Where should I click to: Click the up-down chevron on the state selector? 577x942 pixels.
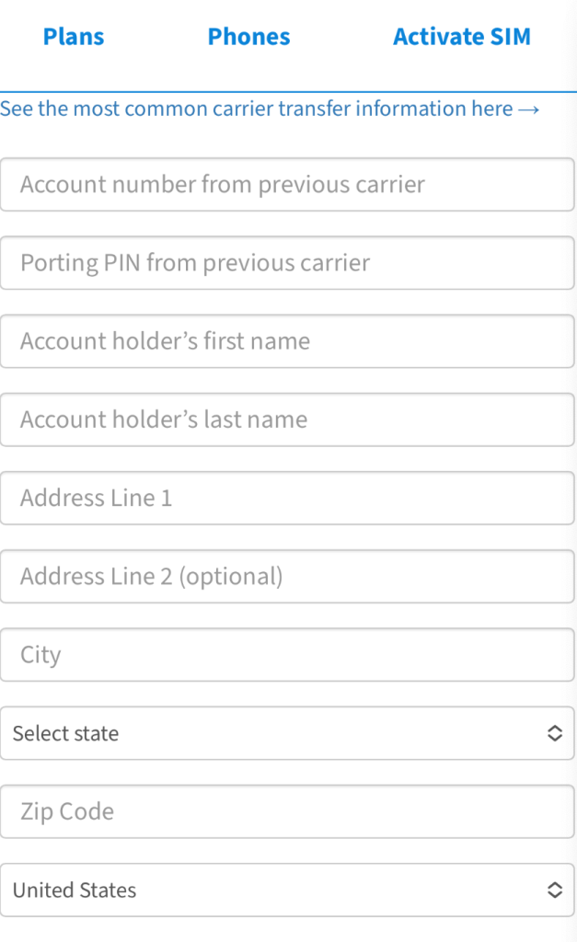coord(554,733)
